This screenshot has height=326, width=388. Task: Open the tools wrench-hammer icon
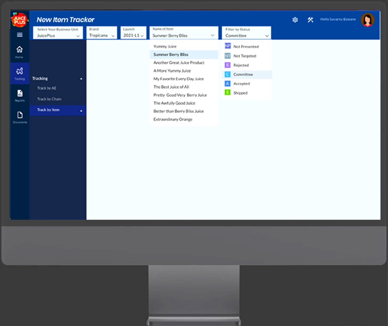310,20
